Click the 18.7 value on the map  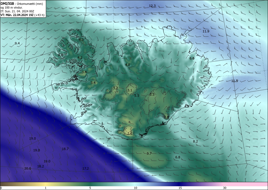point(65,149)
